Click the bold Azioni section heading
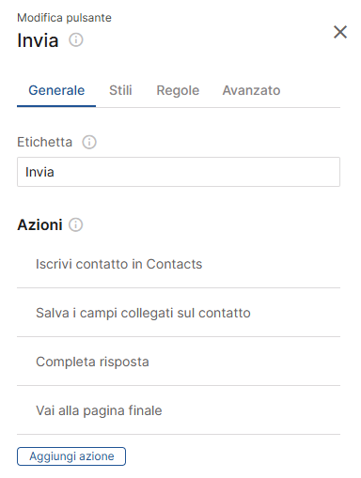 (39, 224)
